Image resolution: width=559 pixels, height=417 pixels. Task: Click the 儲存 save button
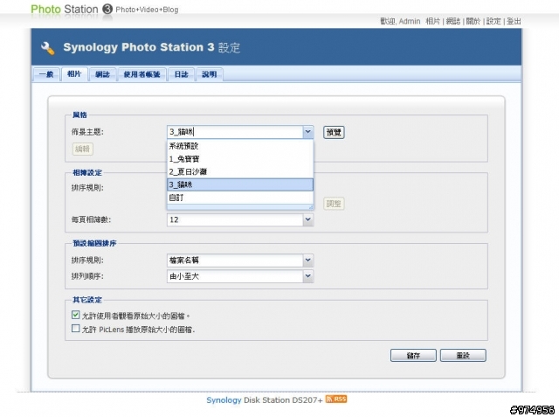click(413, 355)
